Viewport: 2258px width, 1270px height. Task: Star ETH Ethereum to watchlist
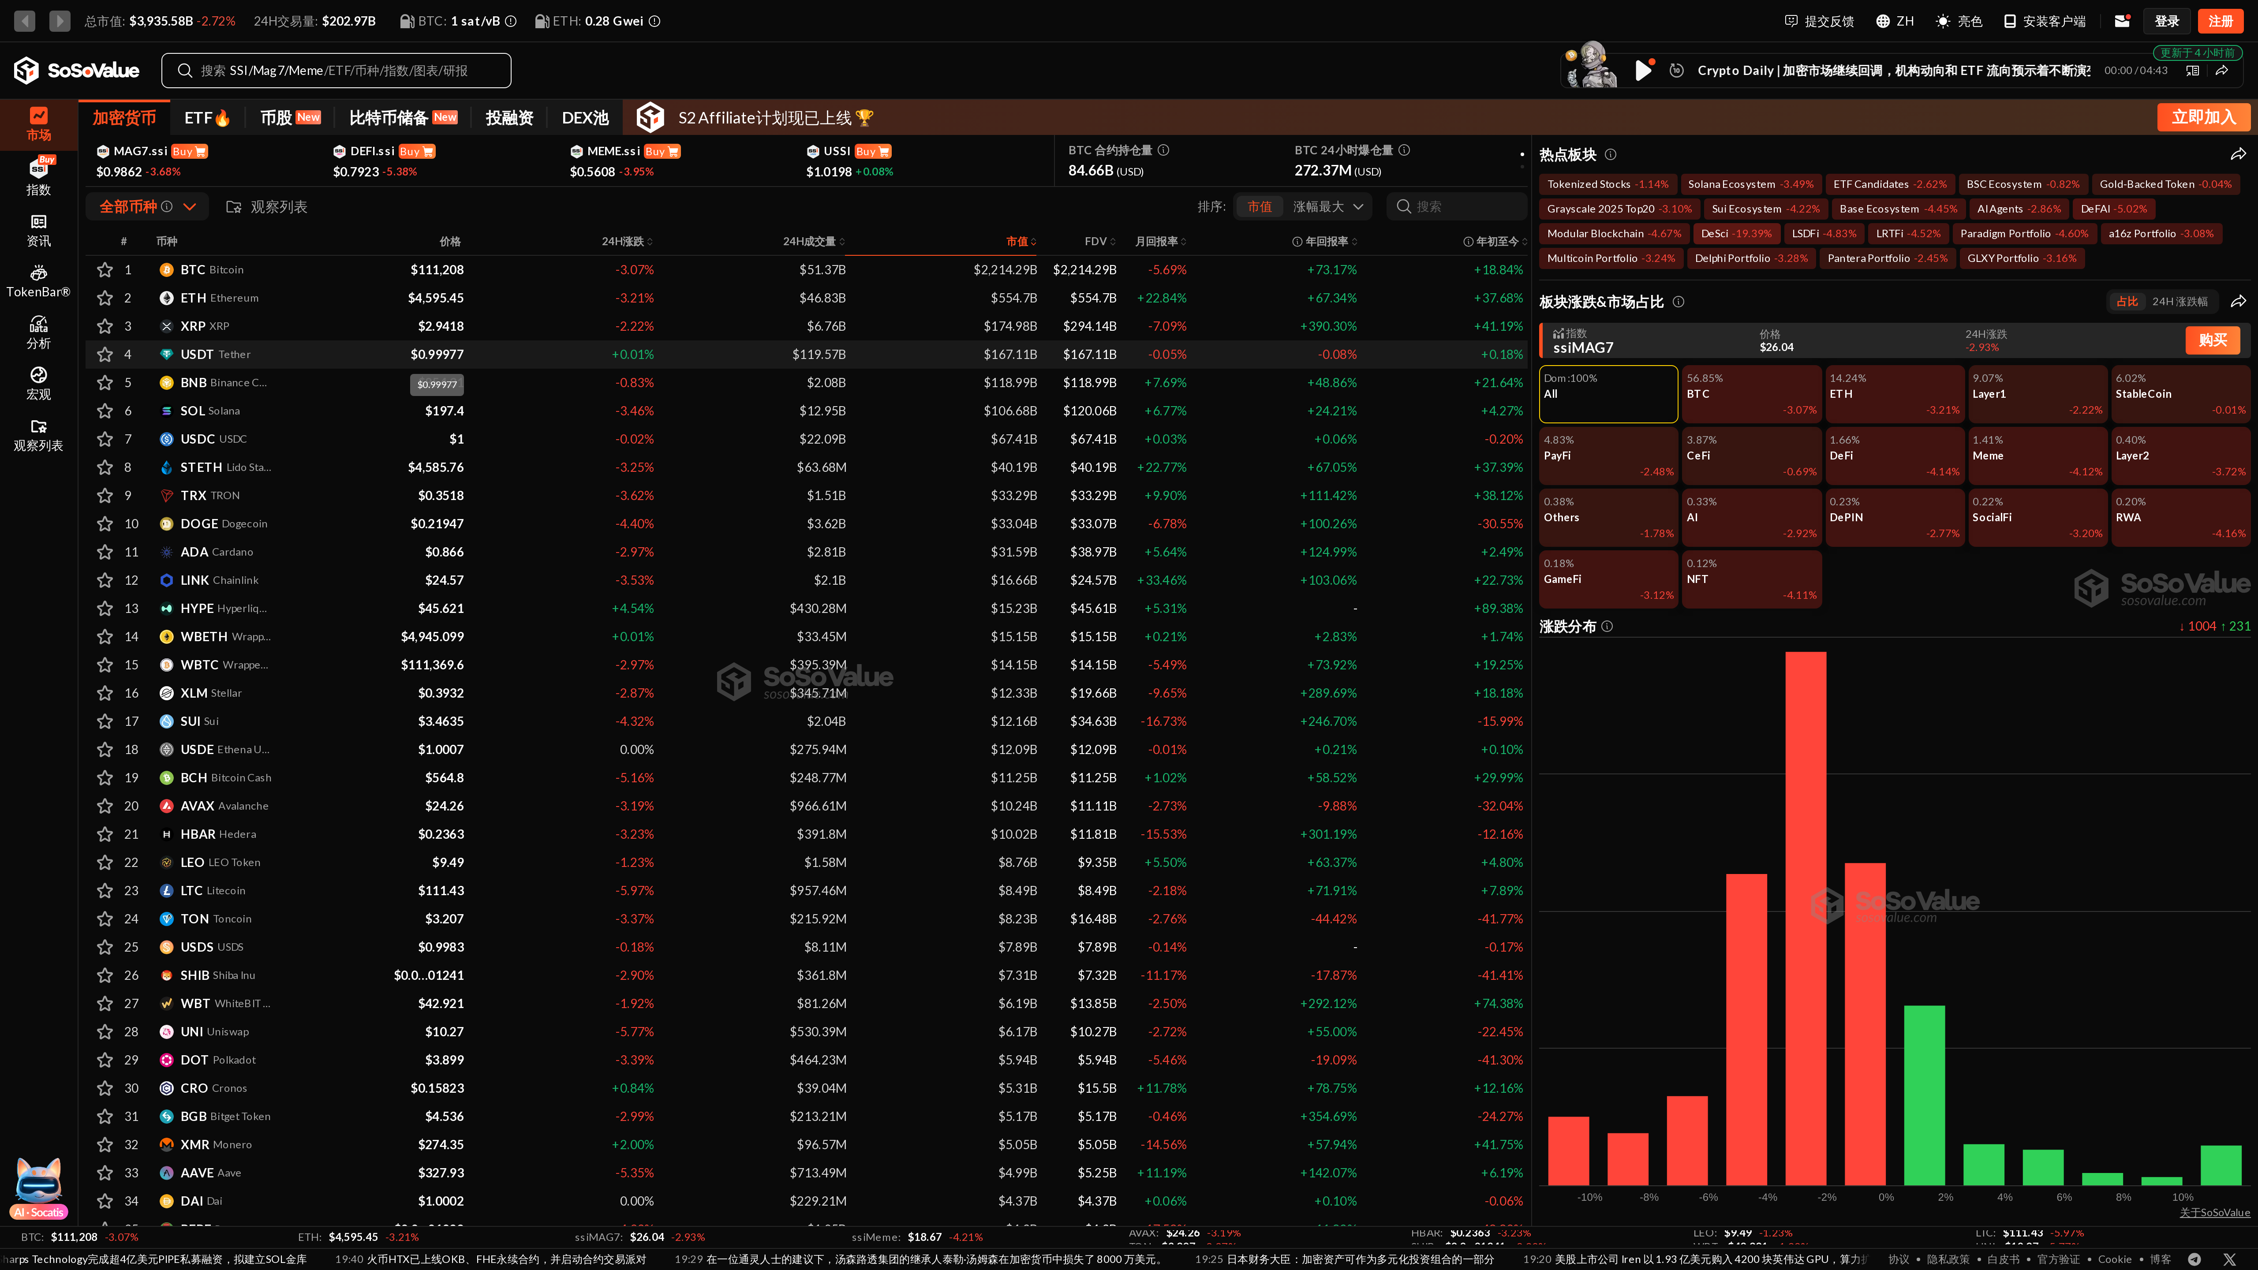point(105,298)
